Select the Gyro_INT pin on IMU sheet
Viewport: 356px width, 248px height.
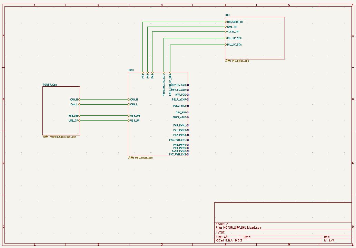(x=232, y=27)
